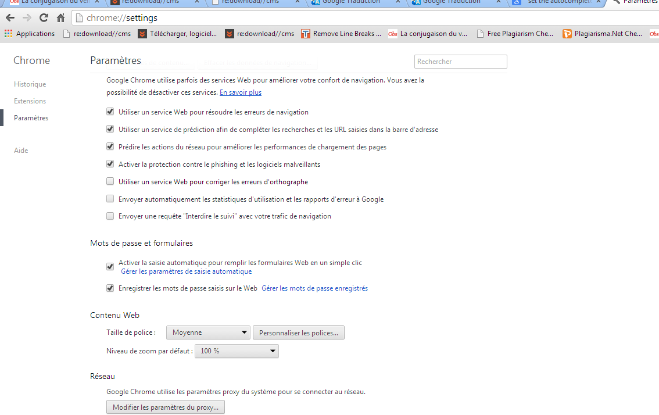Open the Télécharger, logiciel... bookmark
The width and height of the screenshot is (659, 415).
click(178, 34)
